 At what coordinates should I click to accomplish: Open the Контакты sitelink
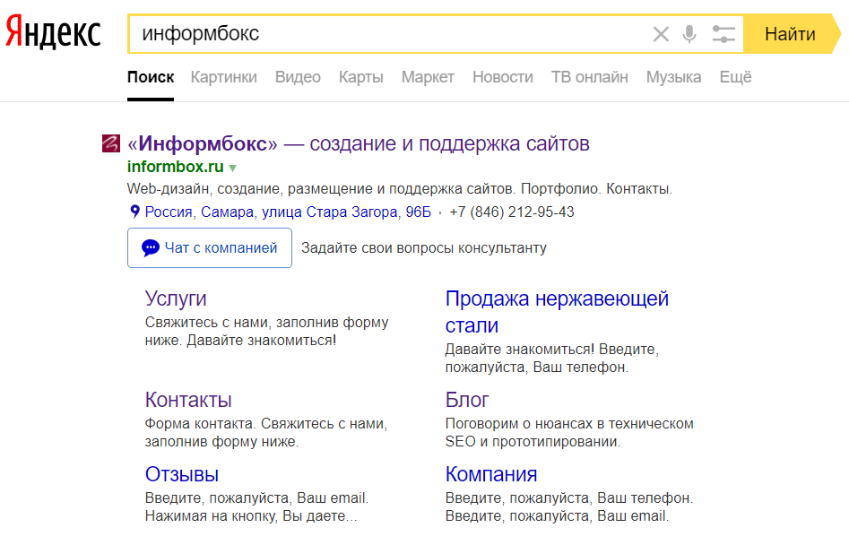[x=188, y=400]
